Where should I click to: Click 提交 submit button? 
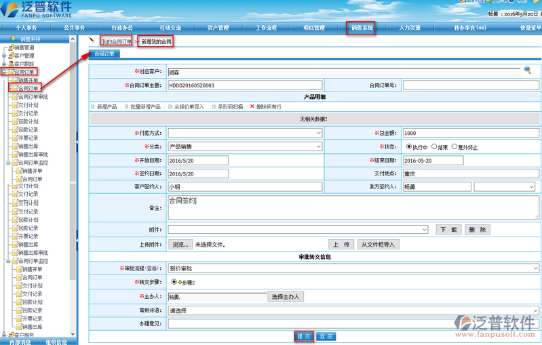(304, 336)
